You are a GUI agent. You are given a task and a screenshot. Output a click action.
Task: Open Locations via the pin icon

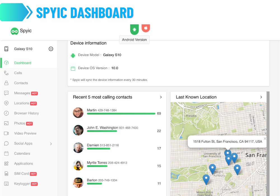click(x=6, y=103)
